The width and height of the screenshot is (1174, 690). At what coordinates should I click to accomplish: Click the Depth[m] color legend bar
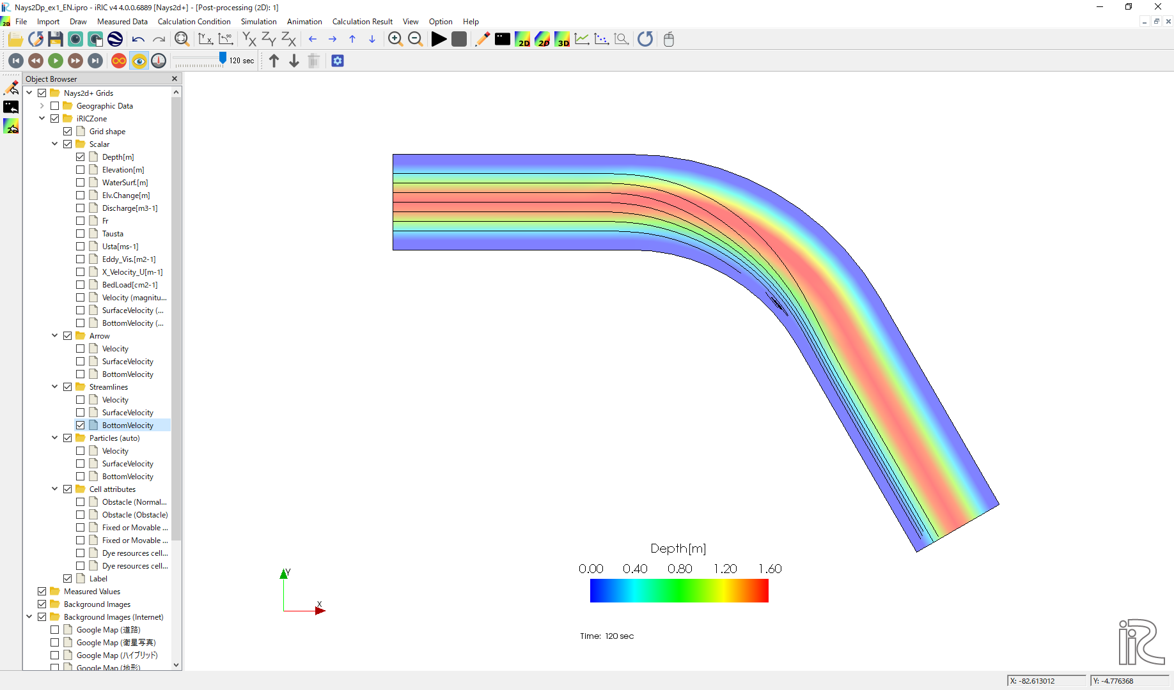pyautogui.click(x=679, y=590)
